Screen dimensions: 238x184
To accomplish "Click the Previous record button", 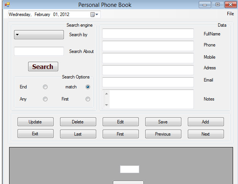I will [163, 134].
